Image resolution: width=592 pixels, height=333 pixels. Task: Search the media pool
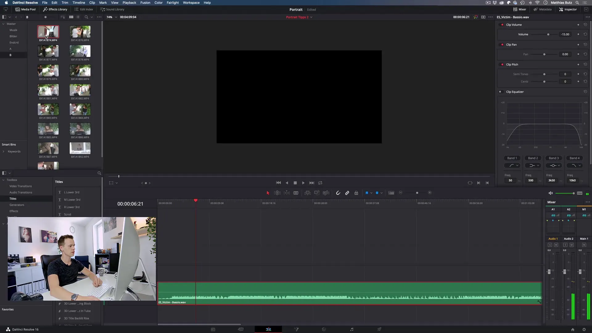click(86, 17)
